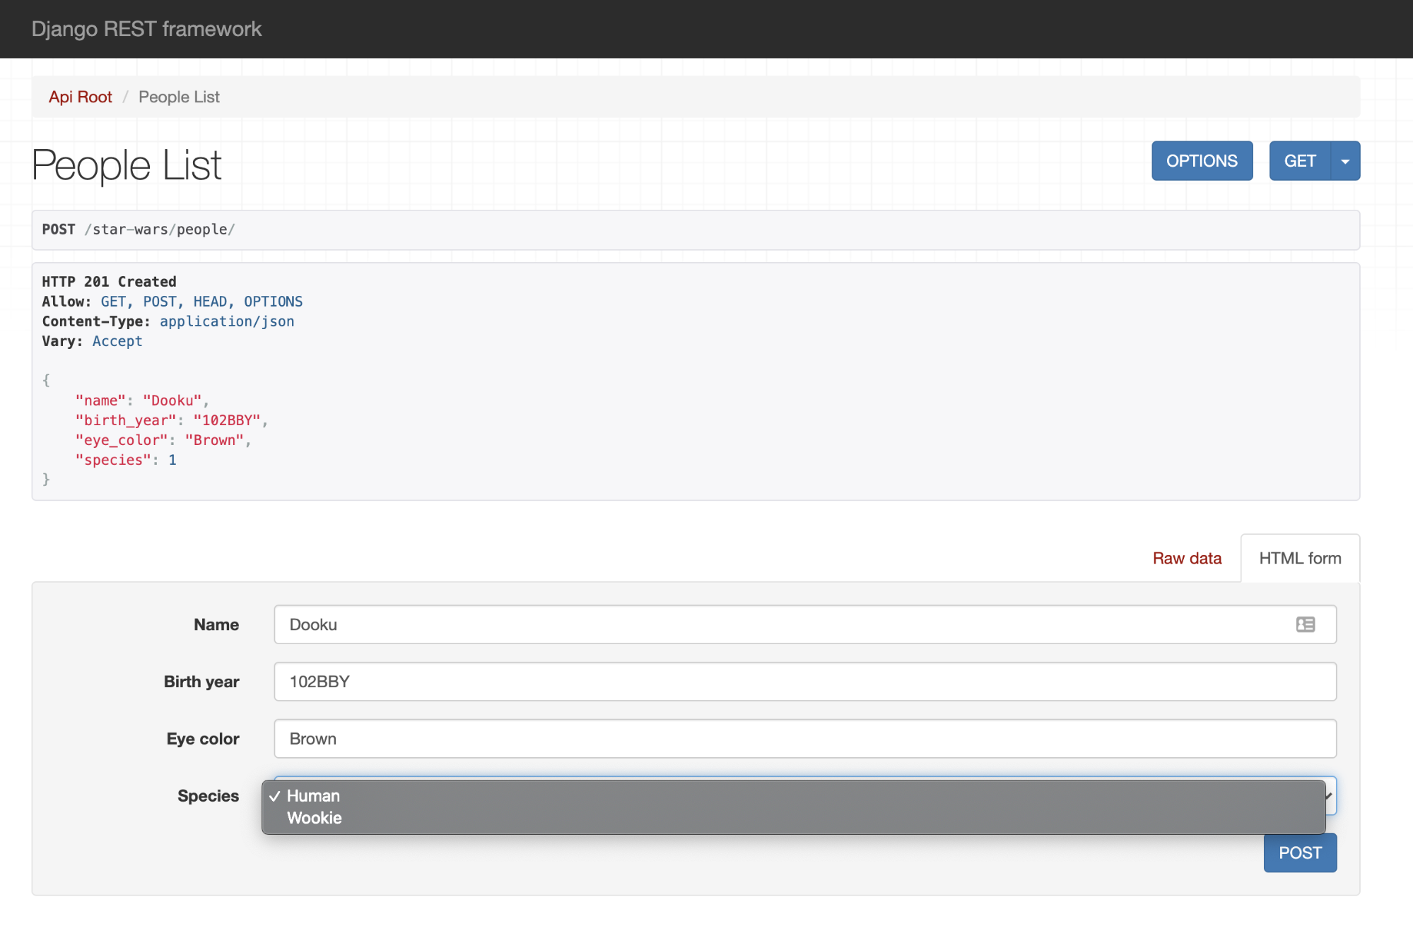The width and height of the screenshot is (1413, 938).
Task: Select Wookie from the species list
Action: click(315, 818)
